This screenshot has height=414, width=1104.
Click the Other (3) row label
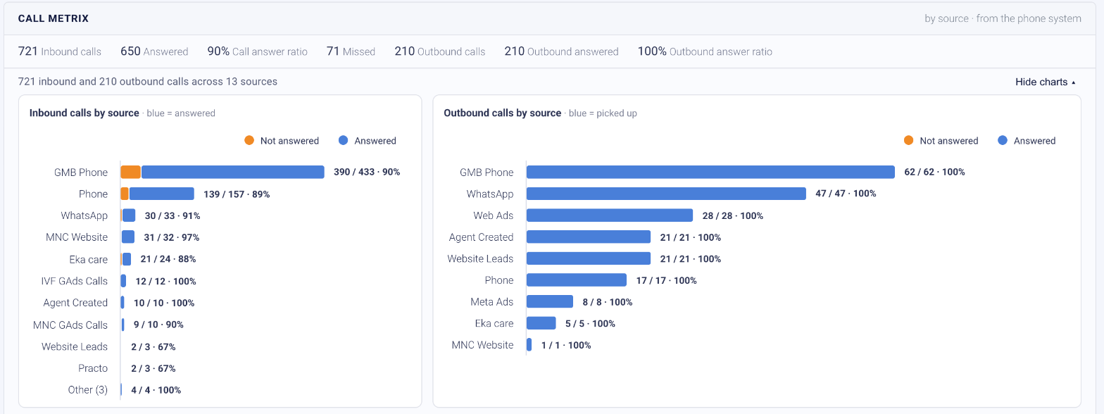(x=88, y=389)
